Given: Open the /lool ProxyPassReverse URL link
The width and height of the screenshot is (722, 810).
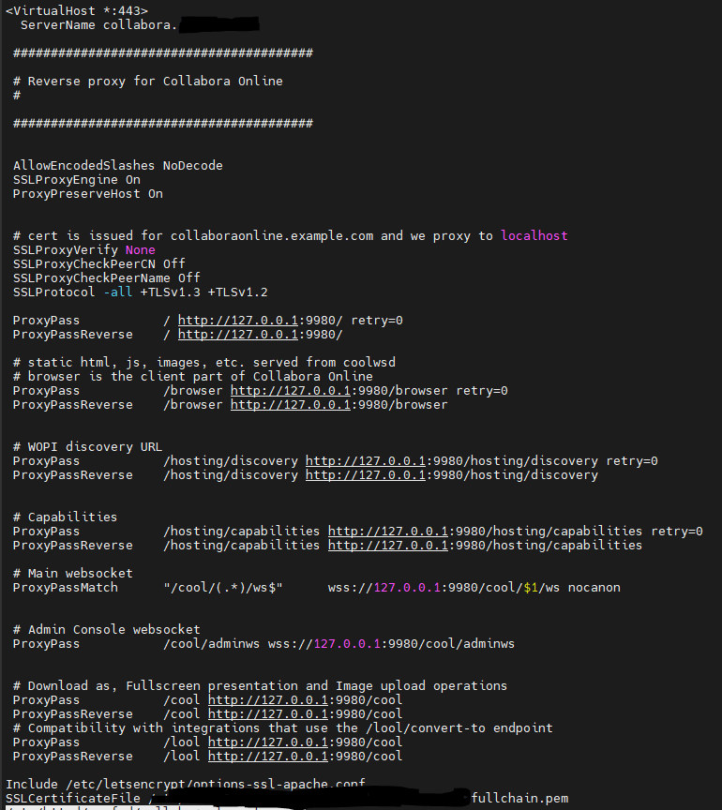Looking at the screenshot, I should 268,757.
